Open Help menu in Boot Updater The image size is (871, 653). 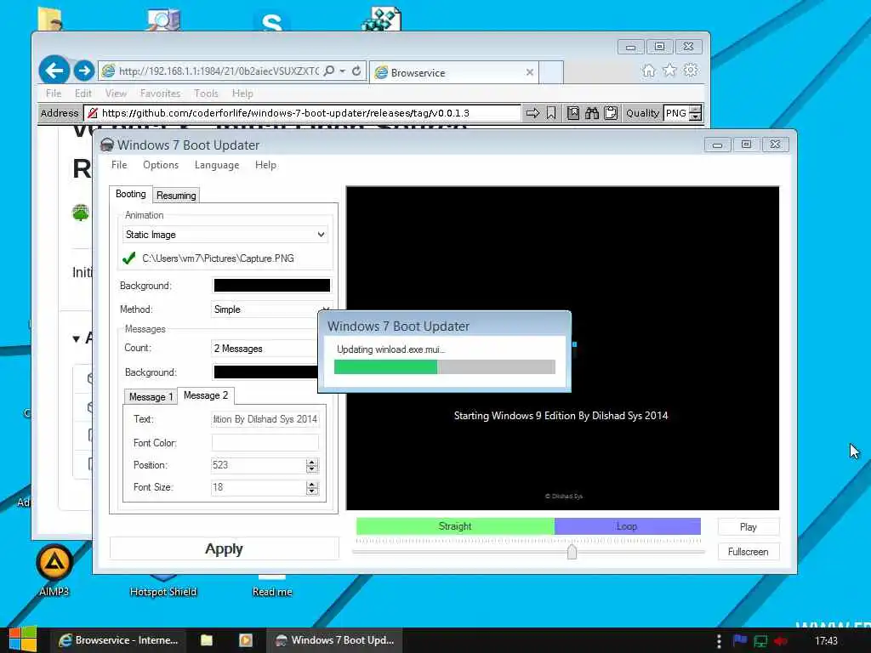point(265,165)
